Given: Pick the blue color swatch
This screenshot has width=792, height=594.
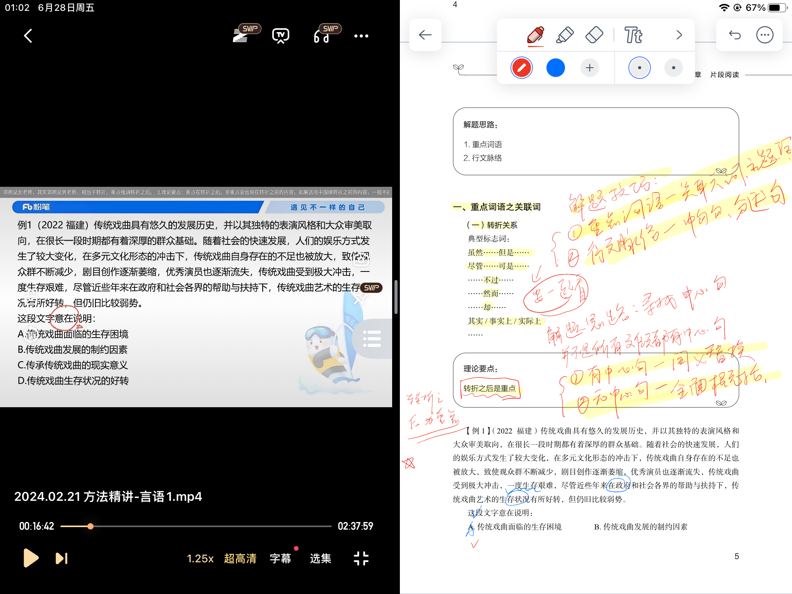Looking at the screenshot, I should tap(555, 68).
